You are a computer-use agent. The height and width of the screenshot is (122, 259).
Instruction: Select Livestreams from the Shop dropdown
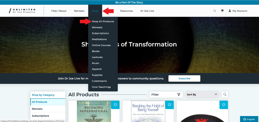click(x=99, y=81)
